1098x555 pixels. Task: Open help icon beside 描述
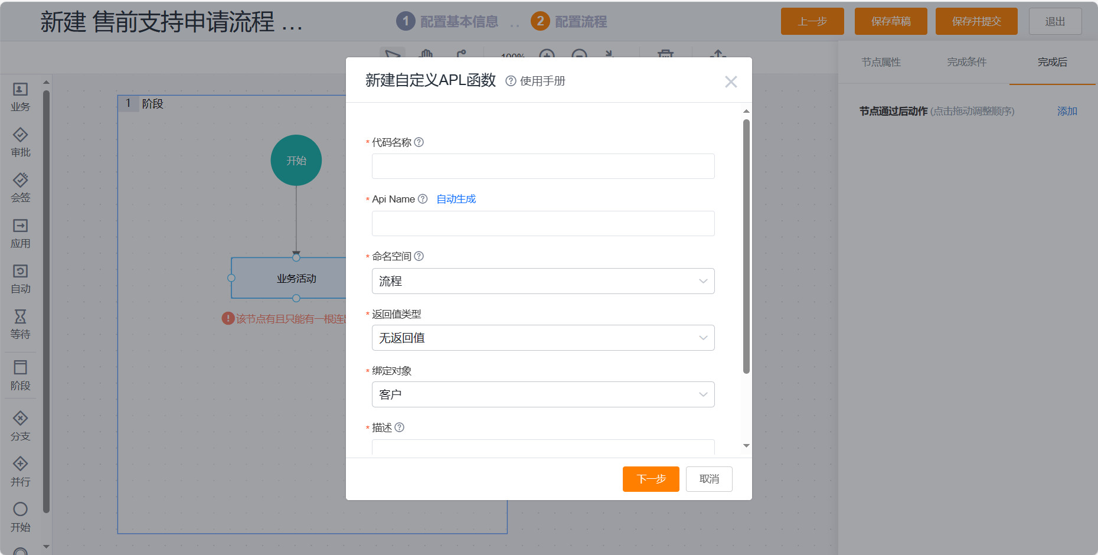click(x=400, y=427)
